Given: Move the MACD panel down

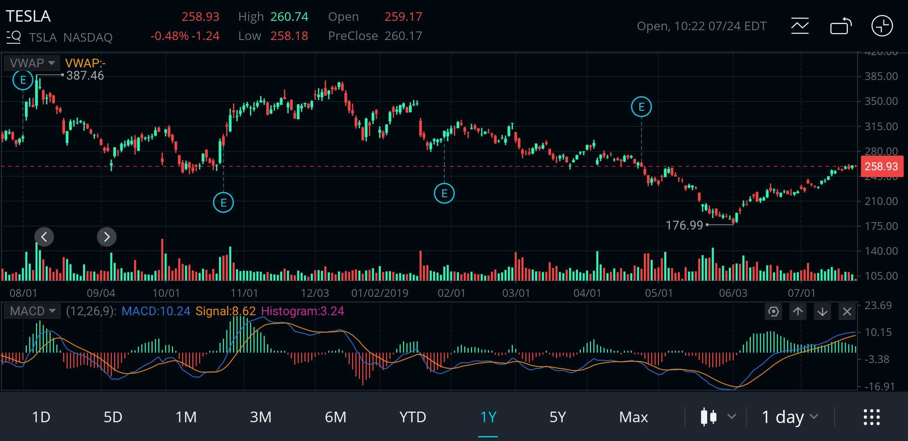Looking at the screenshot, I should click(822, 312).
